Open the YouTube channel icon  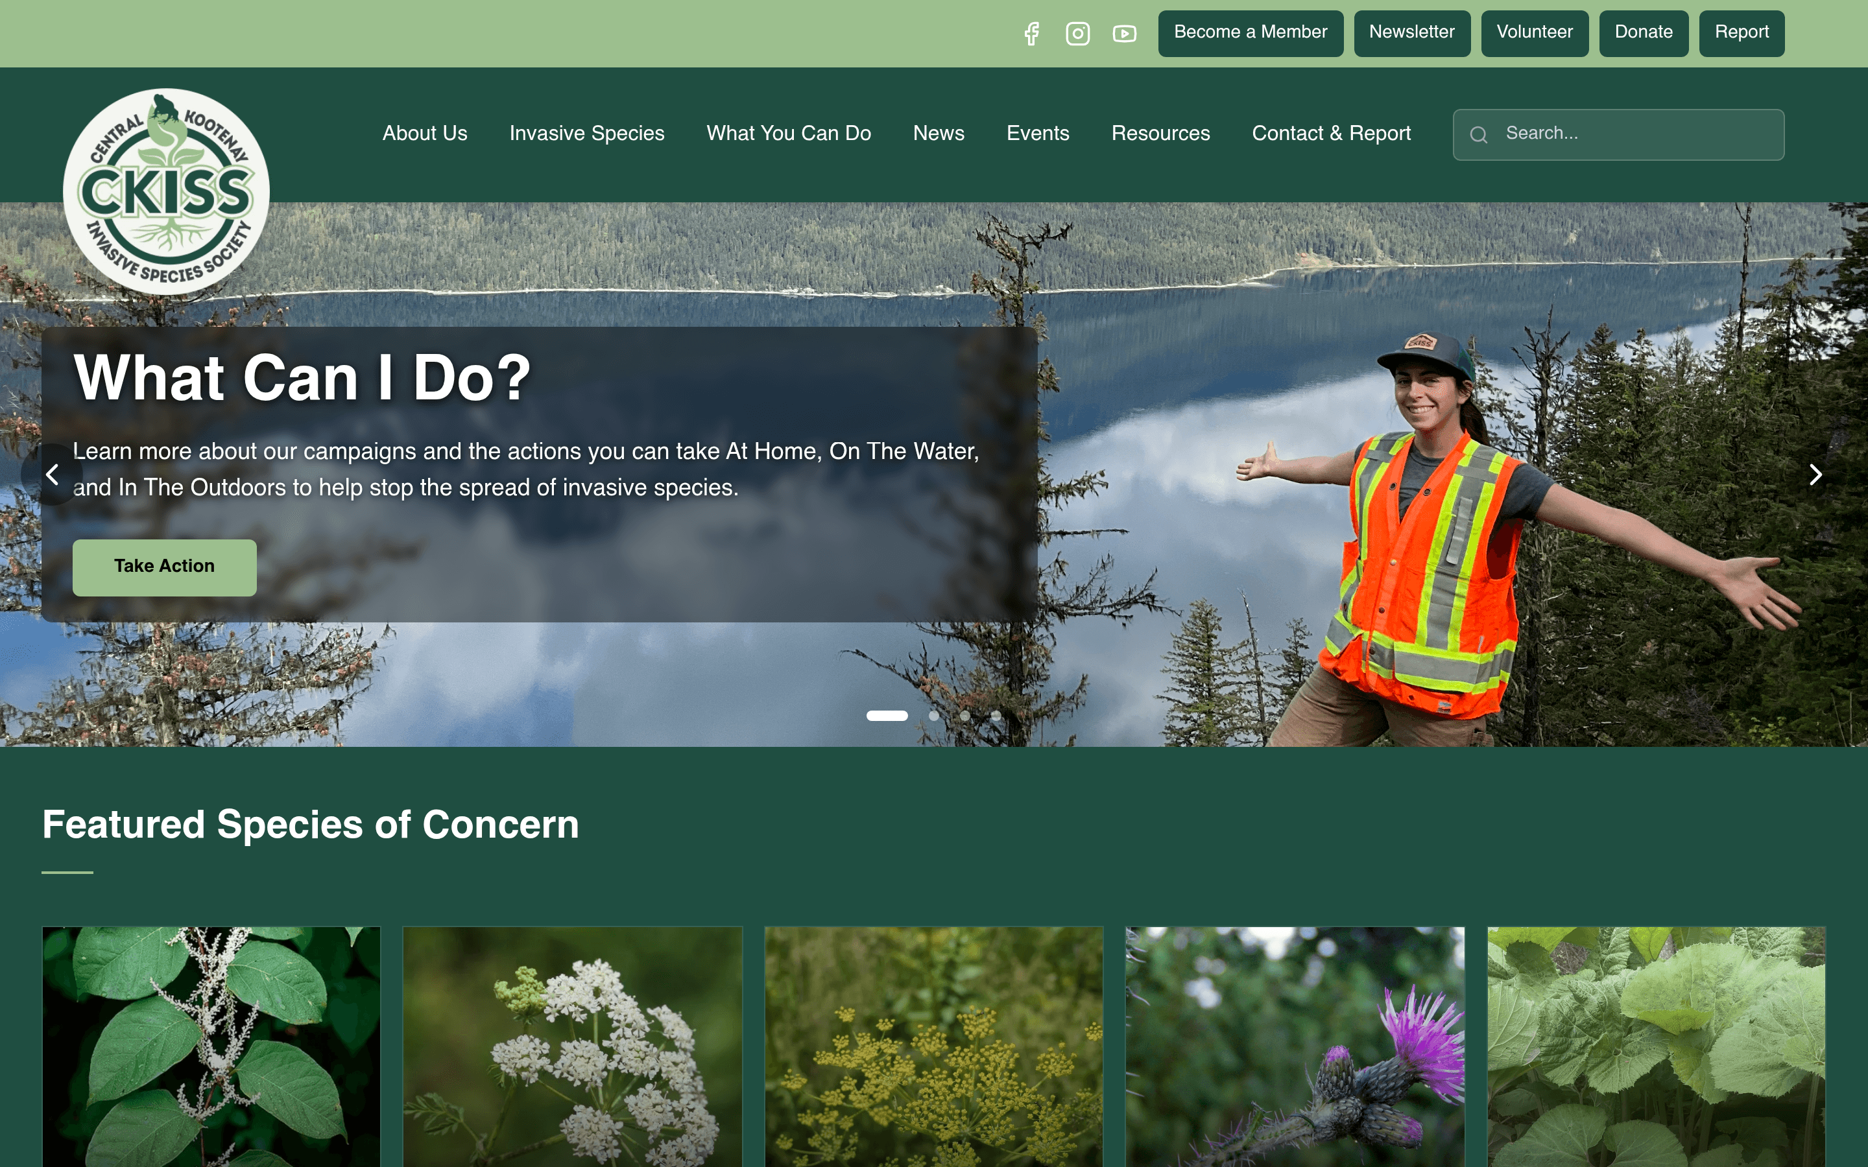pos(1124,34)
